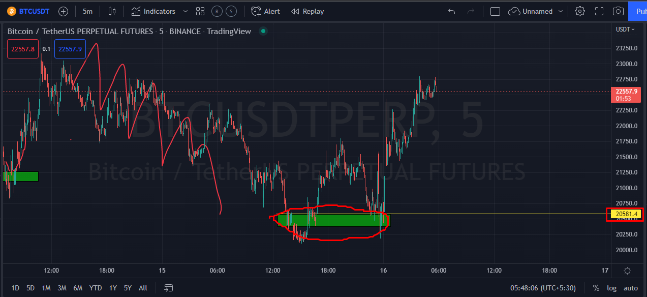
Task: Open the candlestick chart style selector
Action: 112,11
